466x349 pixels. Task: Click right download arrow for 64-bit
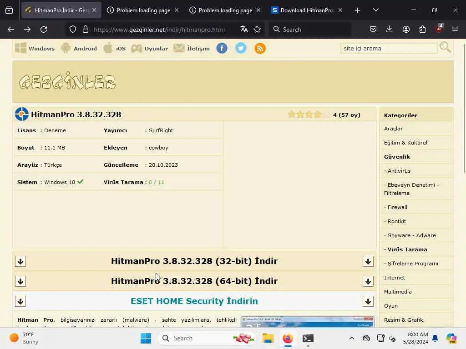(x=368, y=281)
